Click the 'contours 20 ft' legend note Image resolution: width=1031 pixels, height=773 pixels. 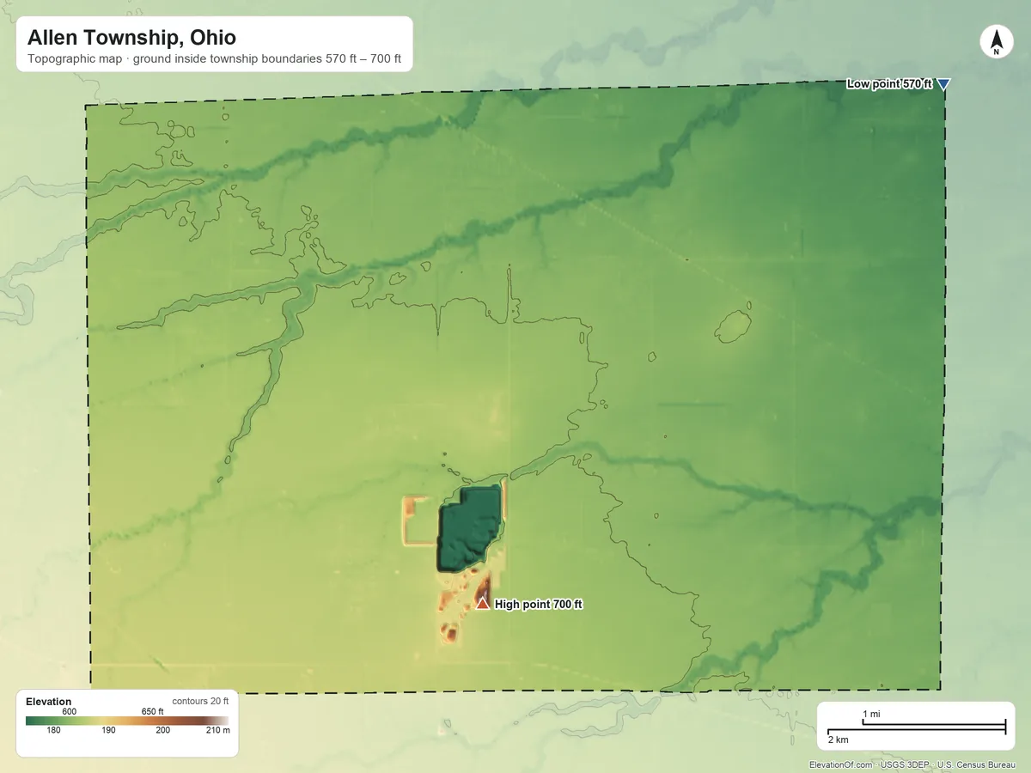[x=200, y=702]
